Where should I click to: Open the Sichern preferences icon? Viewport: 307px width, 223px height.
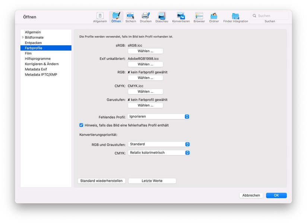pyautogui.click(x=131, y=17)
